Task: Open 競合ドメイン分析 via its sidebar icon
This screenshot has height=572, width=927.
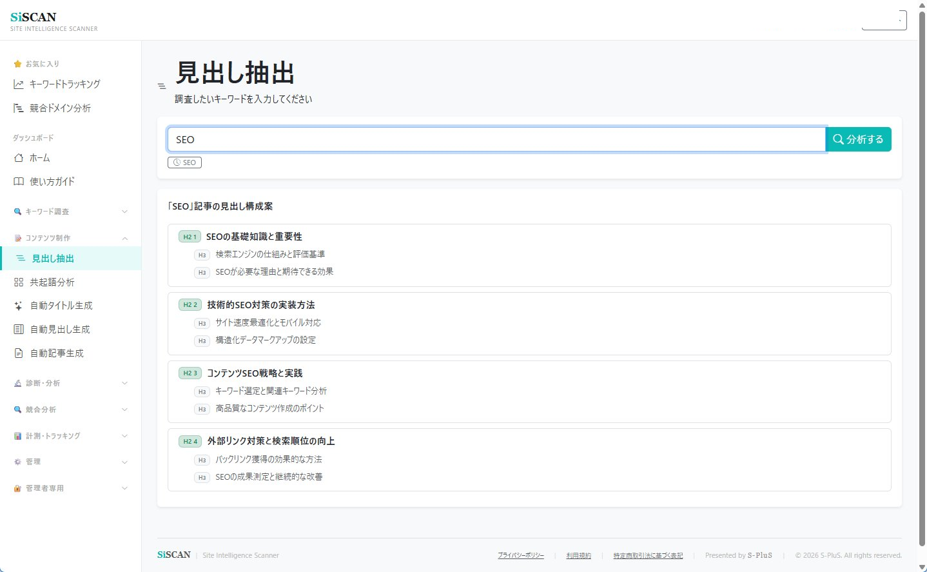Action: (19, 108)
